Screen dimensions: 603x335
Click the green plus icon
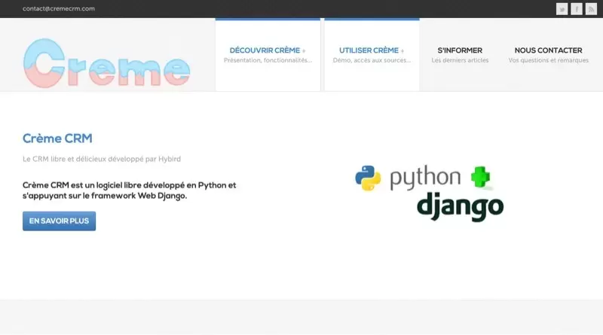click(481, 177)
